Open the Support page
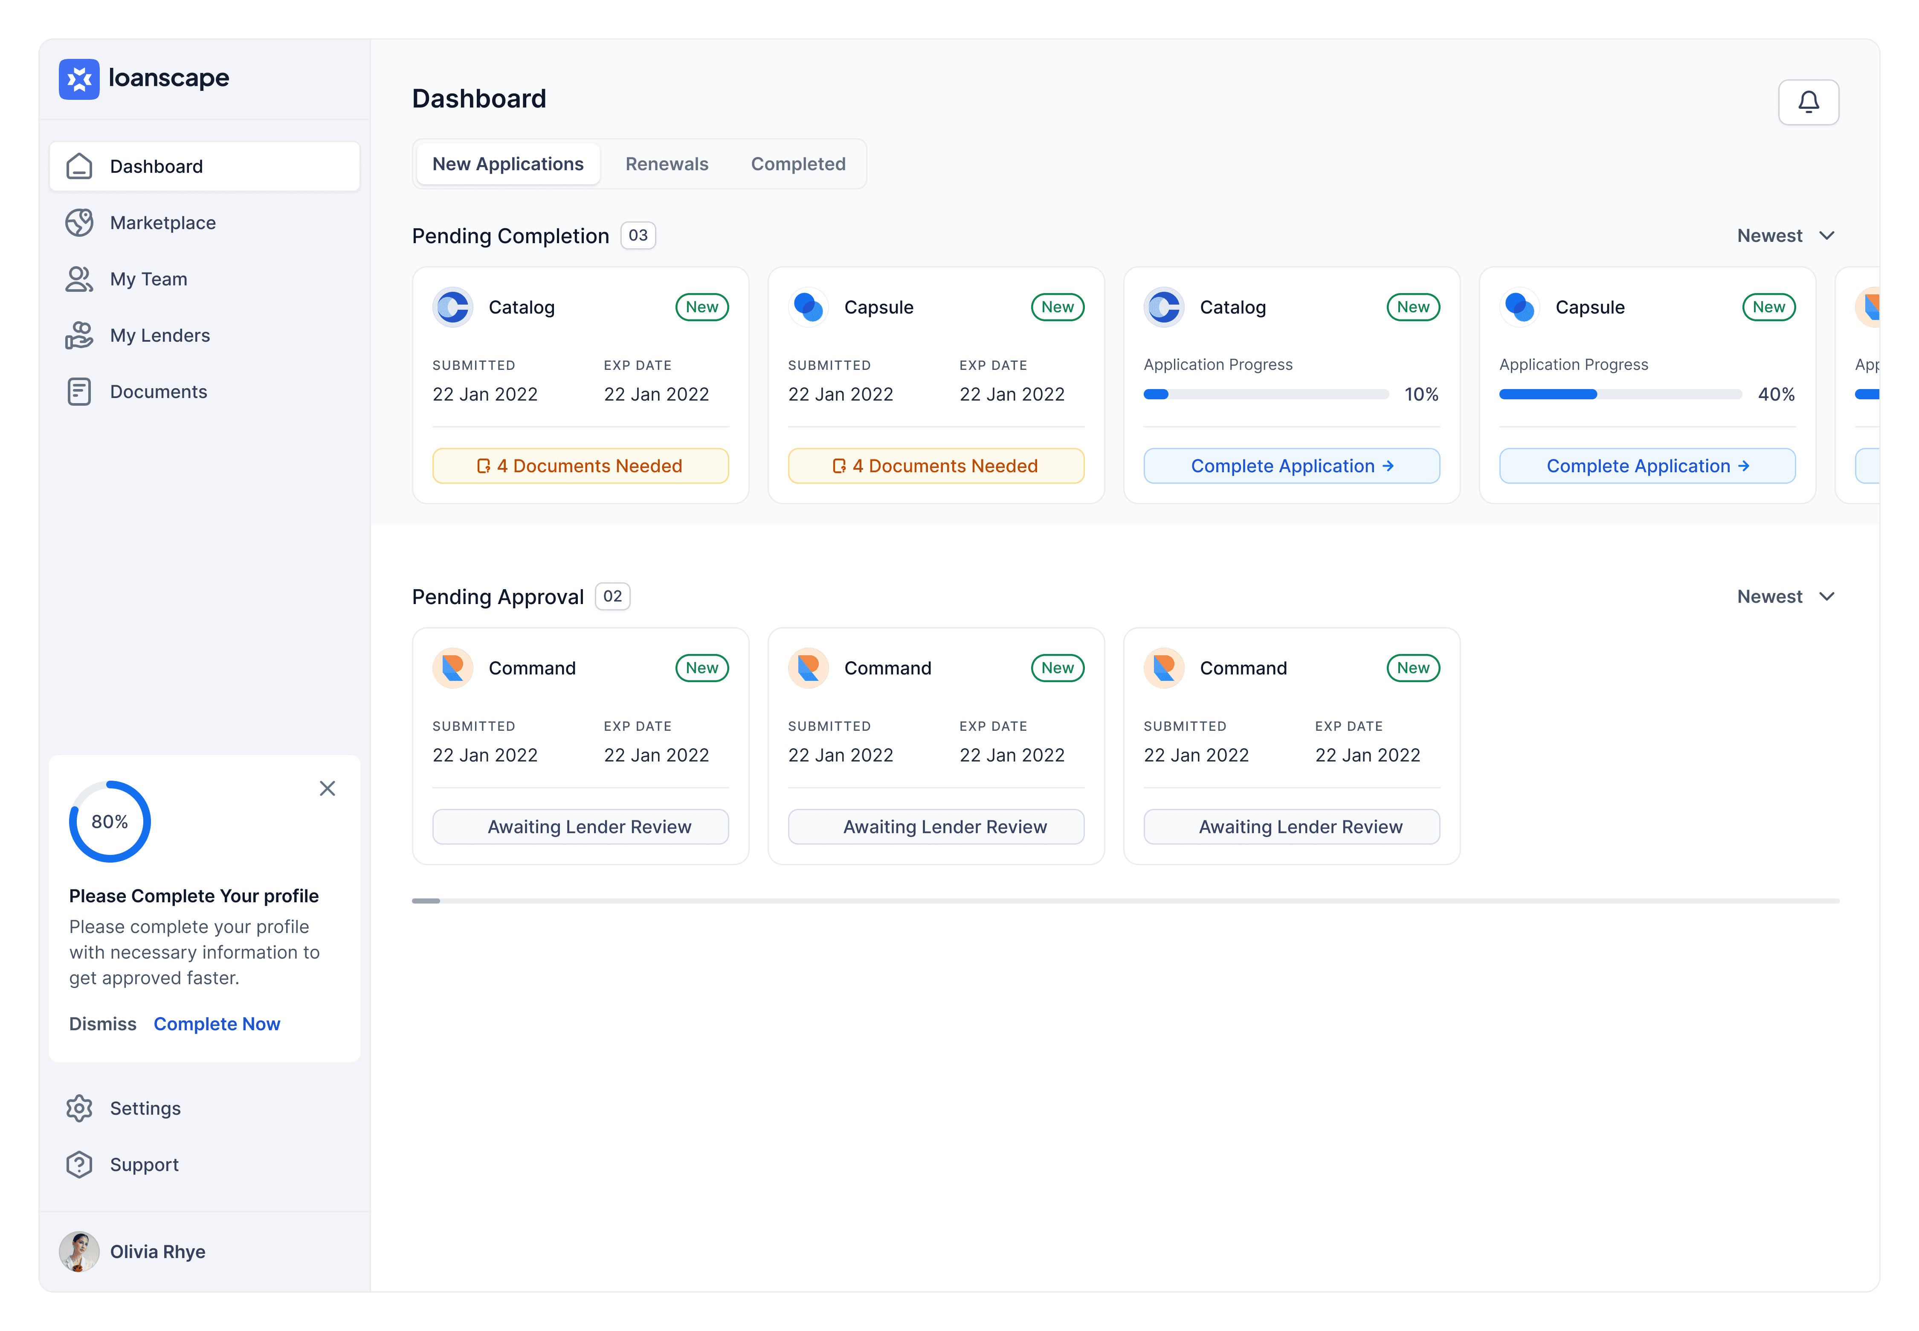 (x=144, y=1165)
